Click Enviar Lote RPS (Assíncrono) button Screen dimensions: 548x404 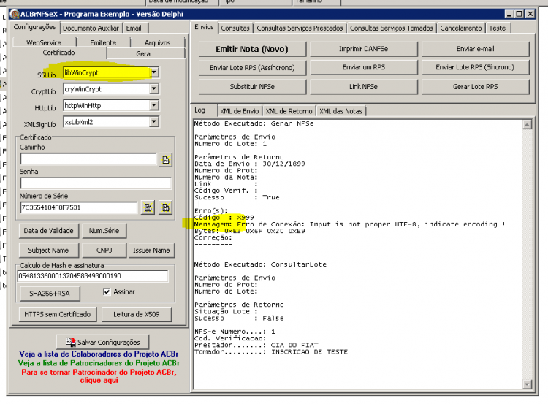pyautogui.click(x=252, y=68)
